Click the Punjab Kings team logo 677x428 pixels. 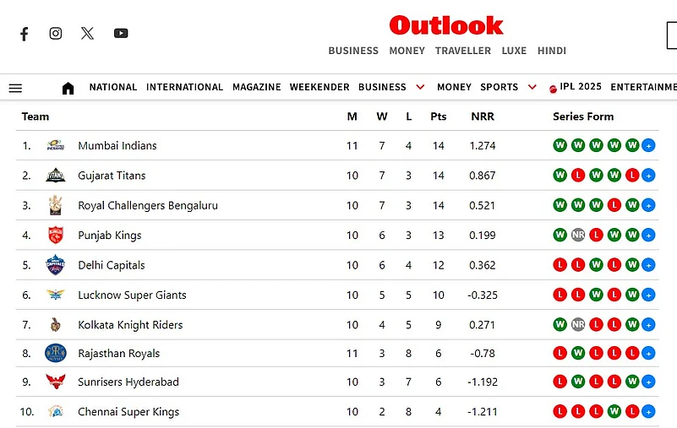click(x=55, y=236)
